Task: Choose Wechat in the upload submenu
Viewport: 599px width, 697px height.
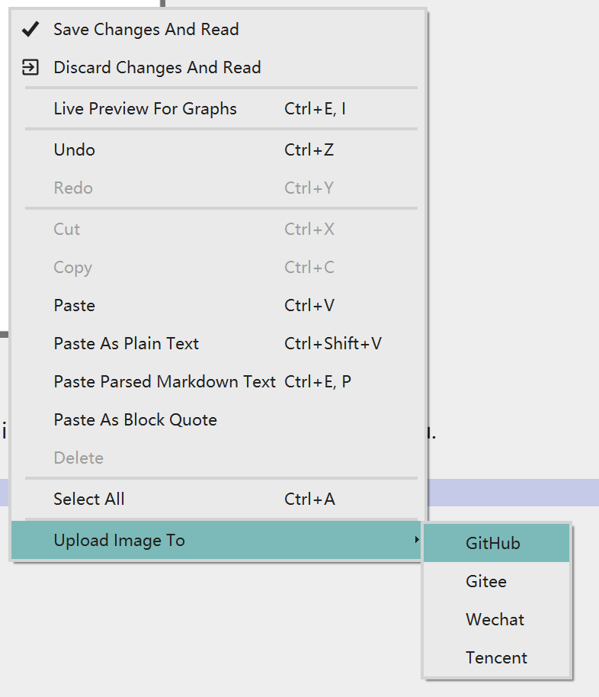Action: [496, 620]
